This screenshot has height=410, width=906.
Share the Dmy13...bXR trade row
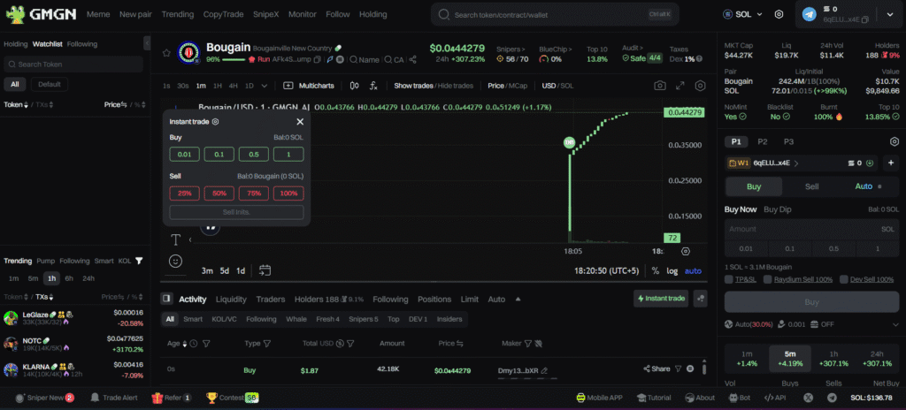point(657,369)
